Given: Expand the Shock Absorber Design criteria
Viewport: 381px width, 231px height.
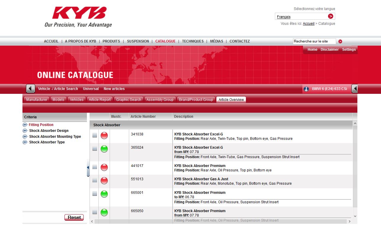Looking at the screenshot, I should click(x=25, y=131).
